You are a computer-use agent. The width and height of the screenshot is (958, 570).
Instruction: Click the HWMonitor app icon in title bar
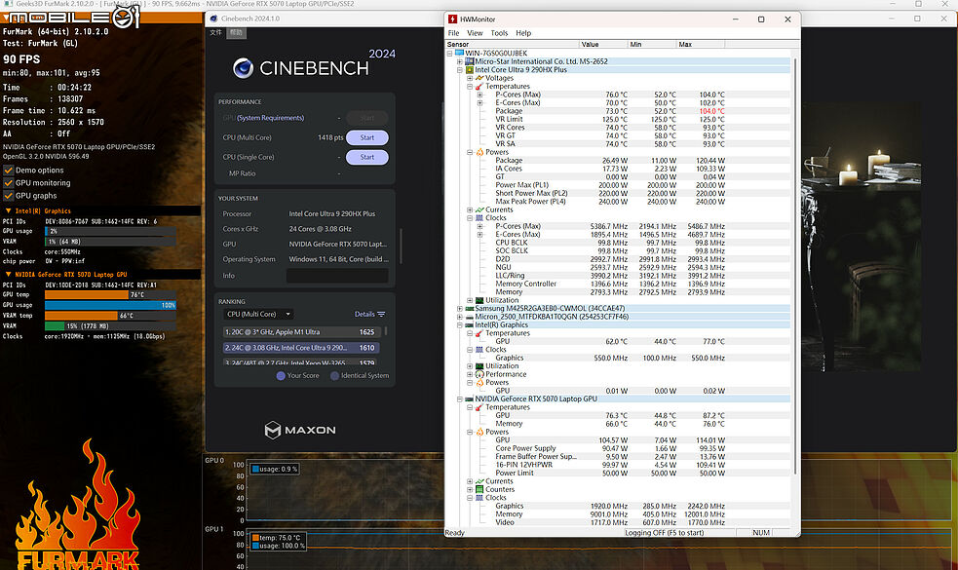453,19
